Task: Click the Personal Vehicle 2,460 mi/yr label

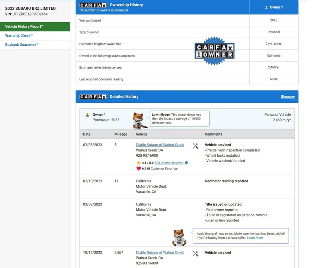Action: (x=278, y=117)
